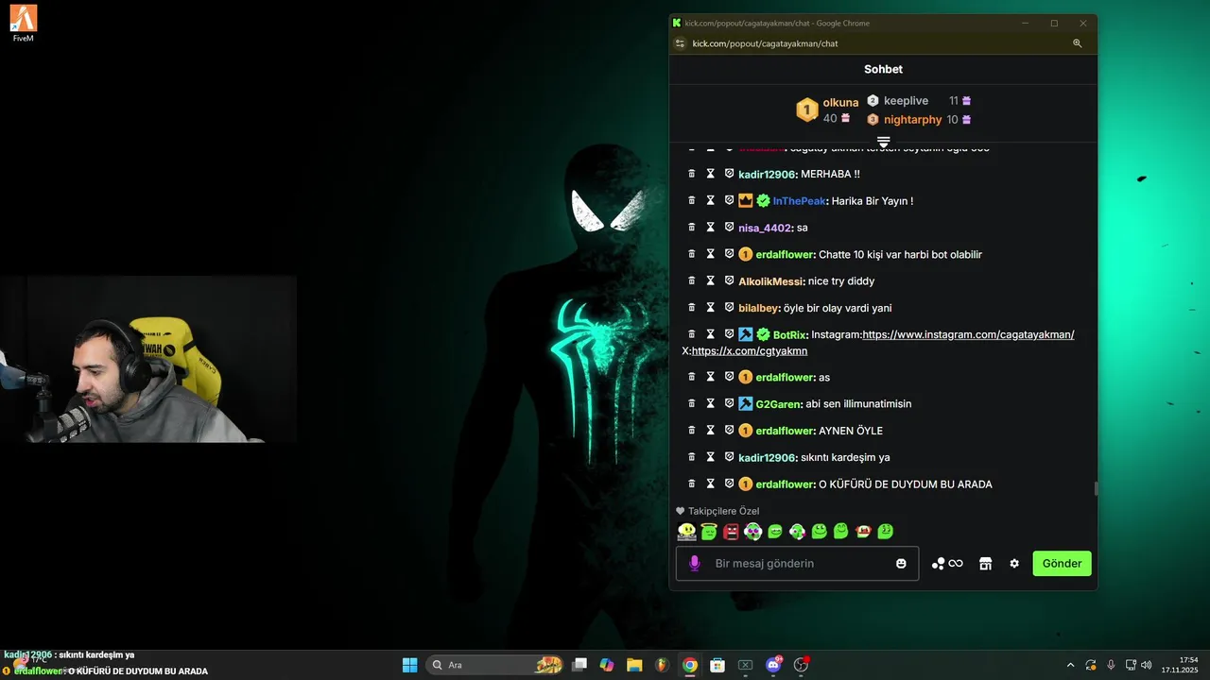This screenshot has height=680, width=1210.
Task: Click nisa_4402 username in chat
Action: pos(764,228)
